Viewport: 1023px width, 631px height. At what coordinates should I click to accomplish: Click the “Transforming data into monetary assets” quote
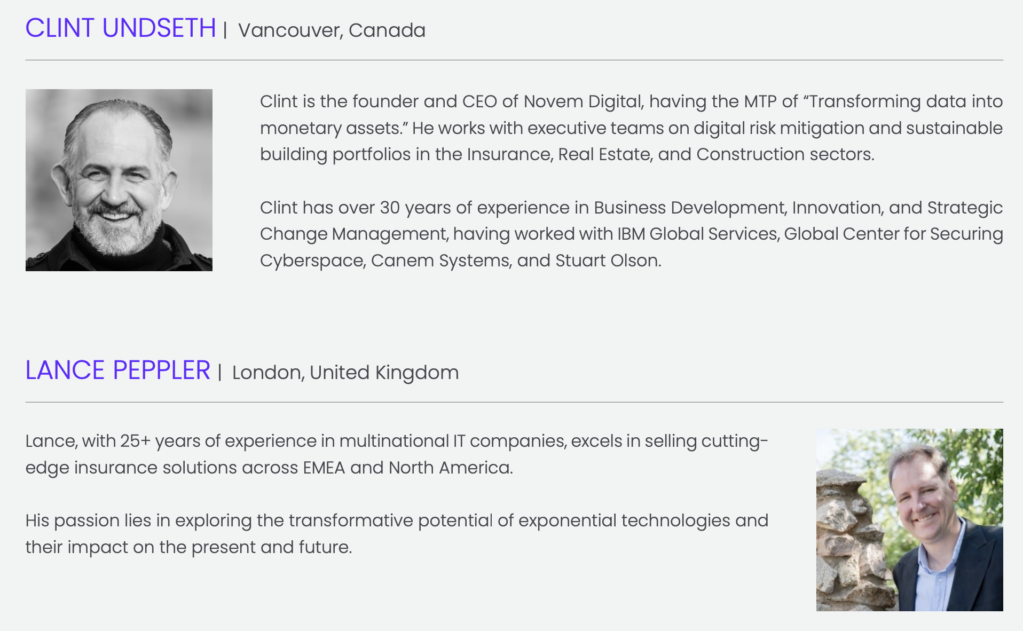(632, 115)
